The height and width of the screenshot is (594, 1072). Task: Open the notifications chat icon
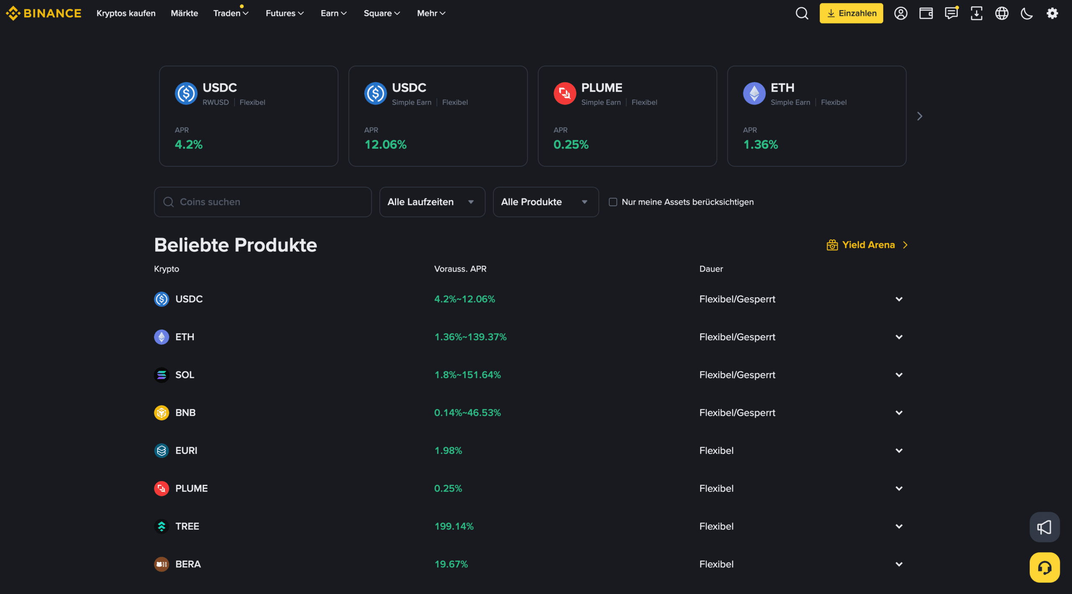951,13
